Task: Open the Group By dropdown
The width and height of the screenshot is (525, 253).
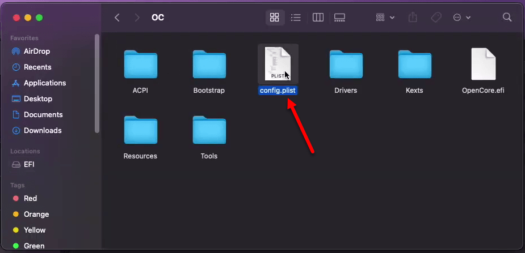Action: (385, 18)
